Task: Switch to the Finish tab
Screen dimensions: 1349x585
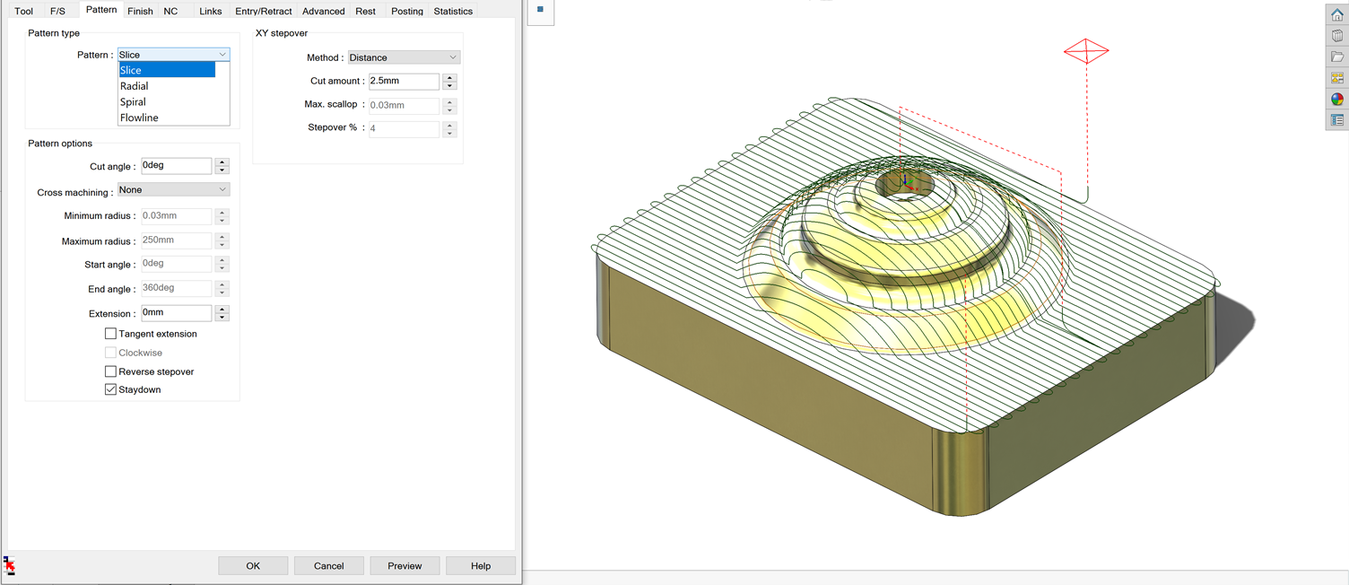Action: pyautogui.click(x=140, y=11)
